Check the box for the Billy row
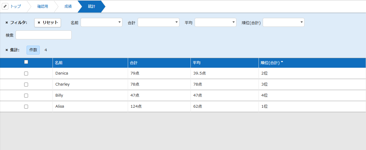 click(x=26, y=95)
